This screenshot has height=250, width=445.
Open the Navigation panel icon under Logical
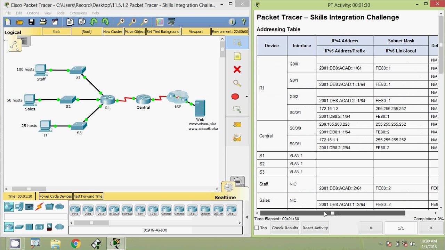(x=15, y=45)
